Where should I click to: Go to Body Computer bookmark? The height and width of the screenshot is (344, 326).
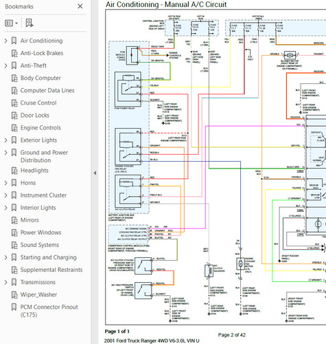point(40,78)
